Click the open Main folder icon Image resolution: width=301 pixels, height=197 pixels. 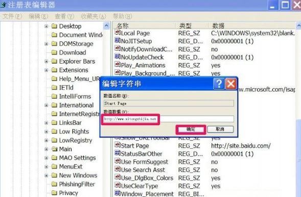55,149
